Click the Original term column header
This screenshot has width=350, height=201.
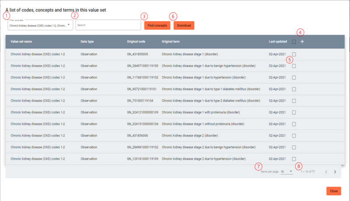[x=171, y=42]
